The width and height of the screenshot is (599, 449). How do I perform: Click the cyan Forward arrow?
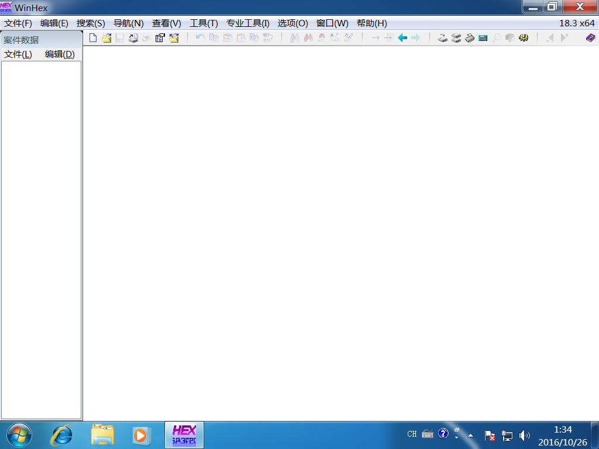pos(416,38)
